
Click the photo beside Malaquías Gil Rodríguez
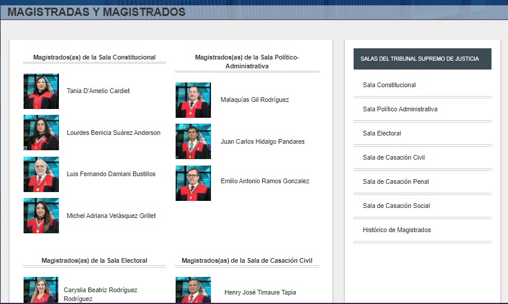(193, 100)
